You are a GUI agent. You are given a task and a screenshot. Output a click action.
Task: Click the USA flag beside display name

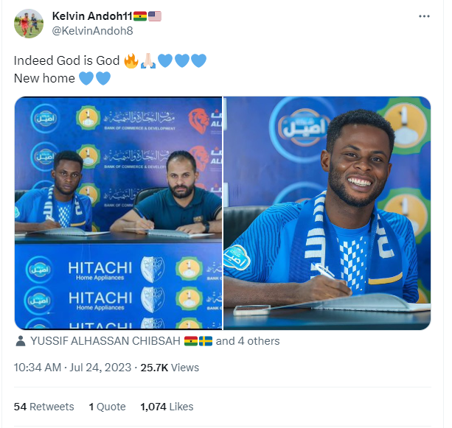[155, 16]
